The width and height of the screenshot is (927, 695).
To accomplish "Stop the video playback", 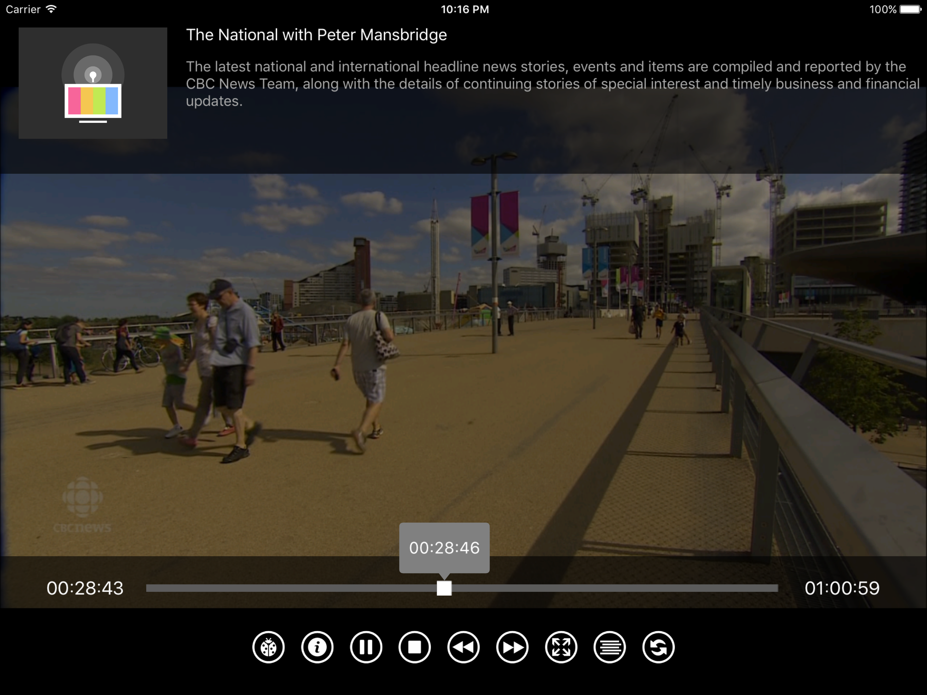I will click(414, 647).
